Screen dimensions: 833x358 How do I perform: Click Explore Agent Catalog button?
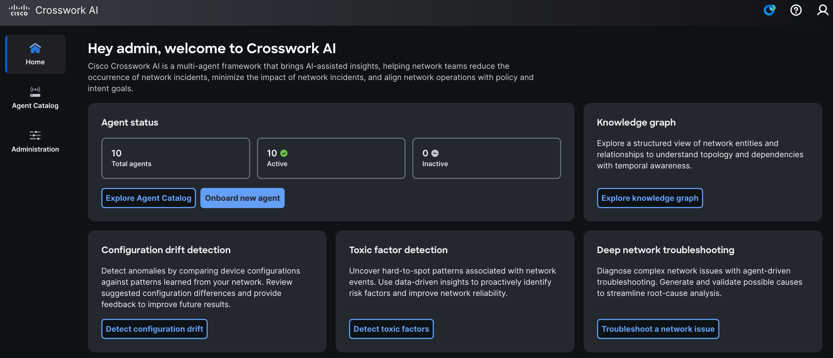(148, 198)
